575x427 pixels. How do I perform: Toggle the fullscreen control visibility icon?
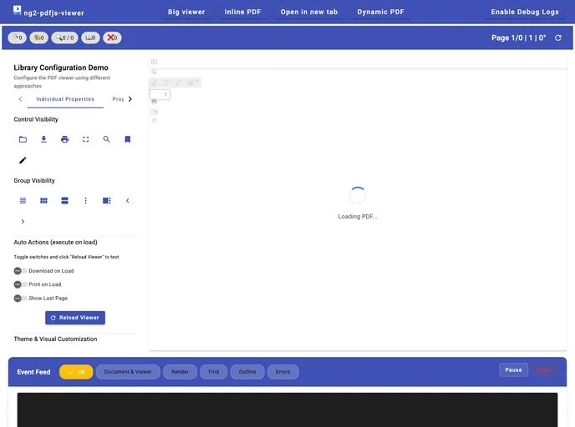click(x=85, y=139)
